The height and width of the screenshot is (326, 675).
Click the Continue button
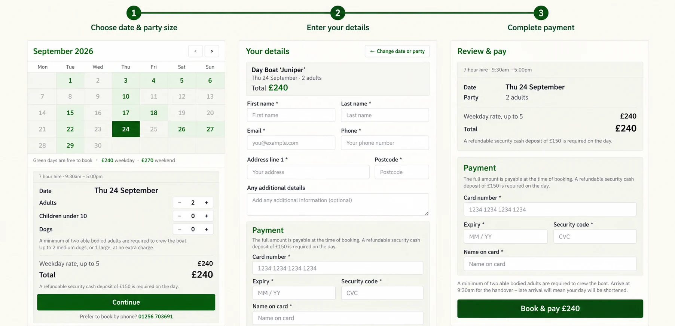[x=126, y=302]
